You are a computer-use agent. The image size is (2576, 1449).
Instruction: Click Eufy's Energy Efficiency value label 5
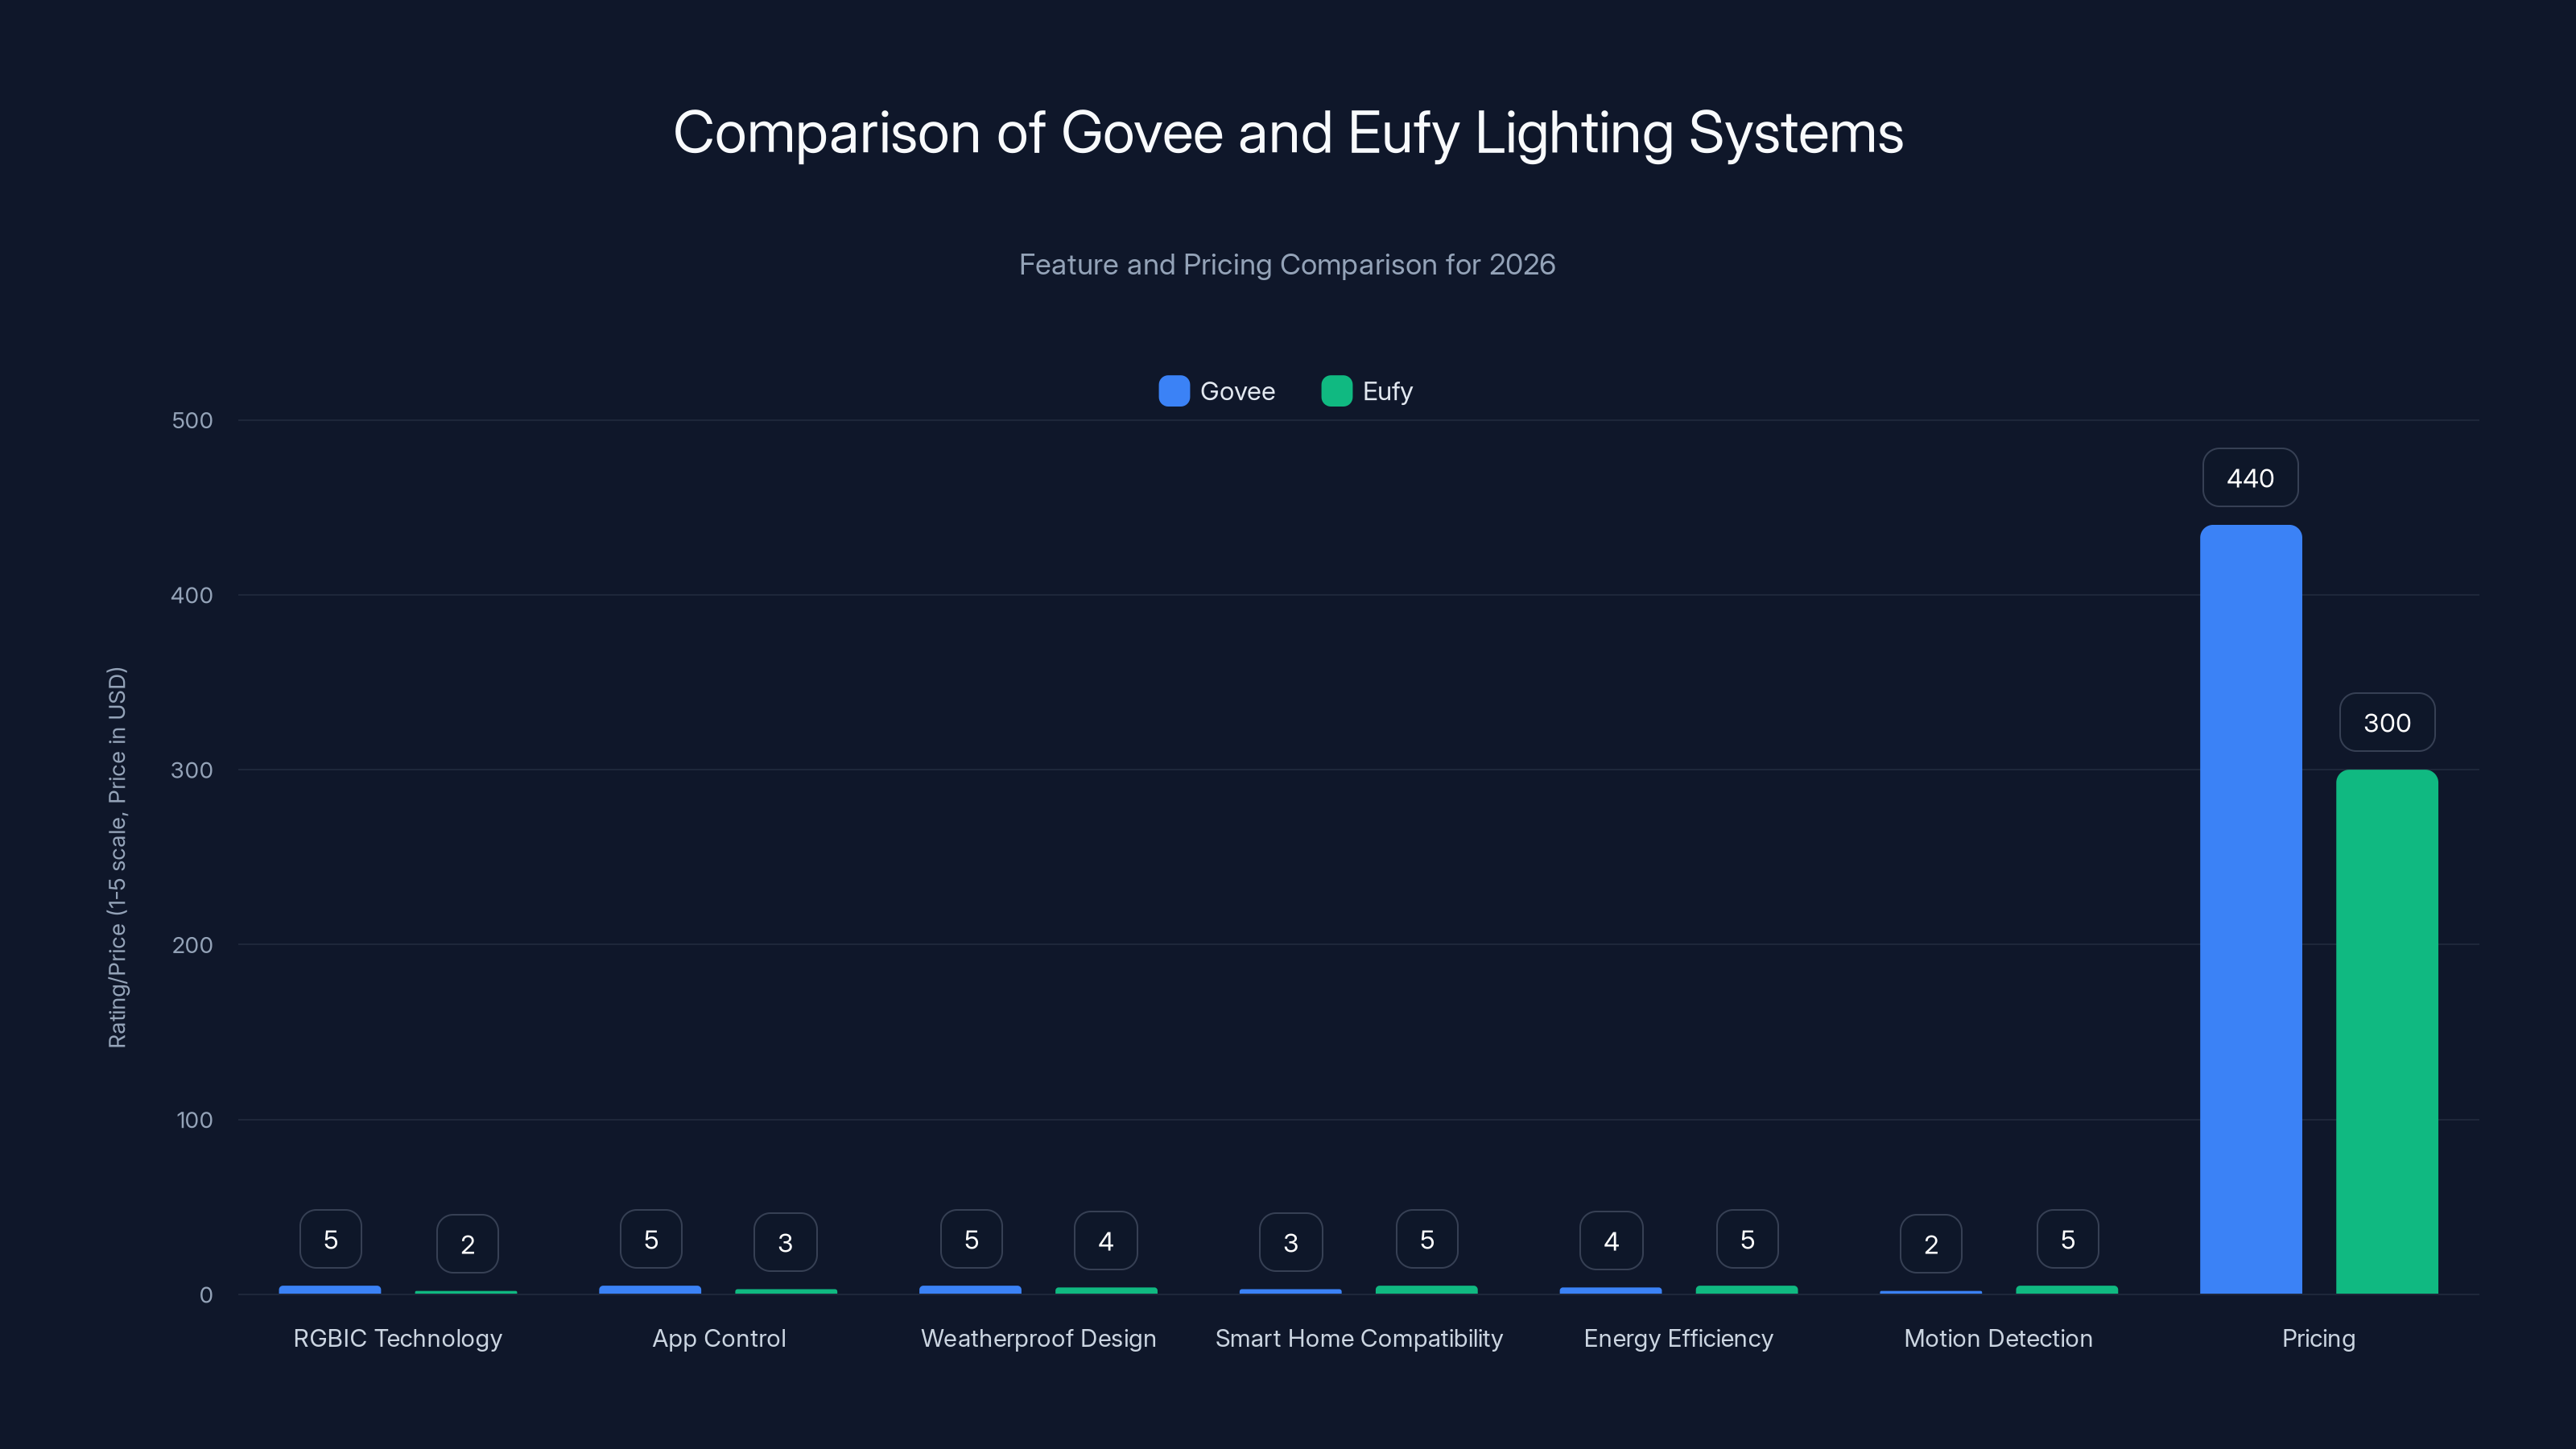pos(1747,1239)
